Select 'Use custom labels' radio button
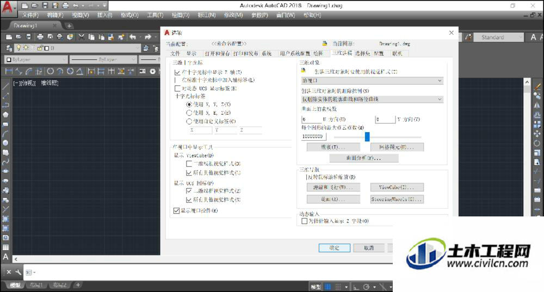 (x=189, y=121)
